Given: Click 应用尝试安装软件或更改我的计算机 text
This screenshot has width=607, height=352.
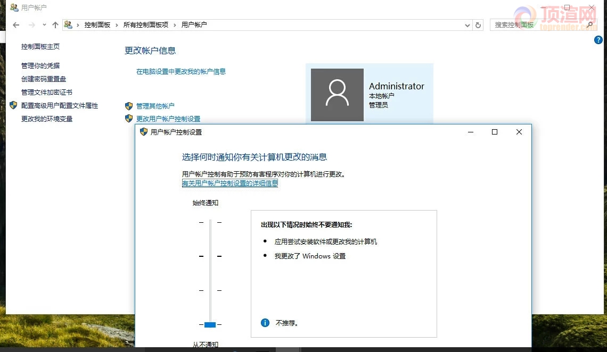Looking at the screenshot, I should (325, 242).
